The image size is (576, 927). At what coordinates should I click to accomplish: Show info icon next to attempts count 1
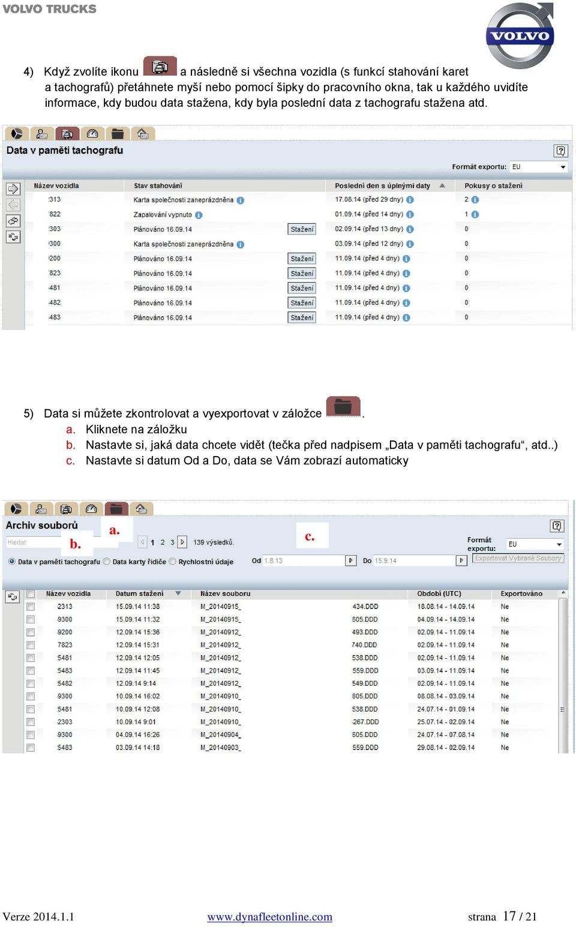[x=475, y=214]
